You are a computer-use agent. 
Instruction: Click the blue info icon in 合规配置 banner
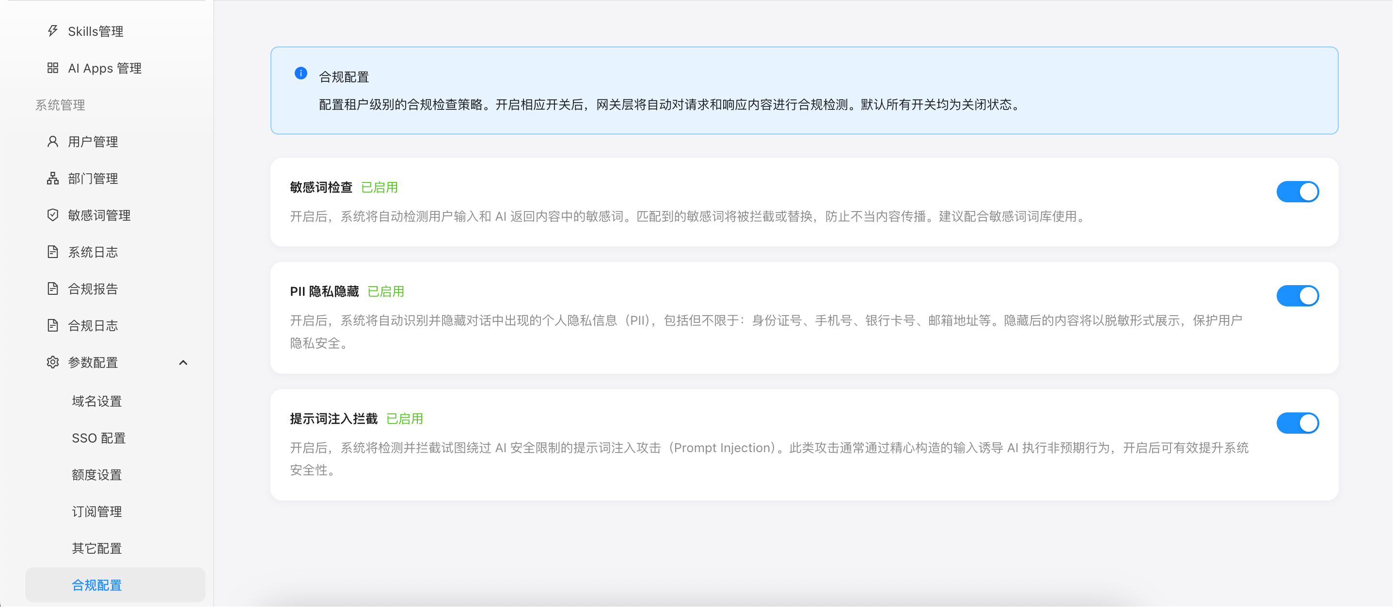click(x=301, y=73)
